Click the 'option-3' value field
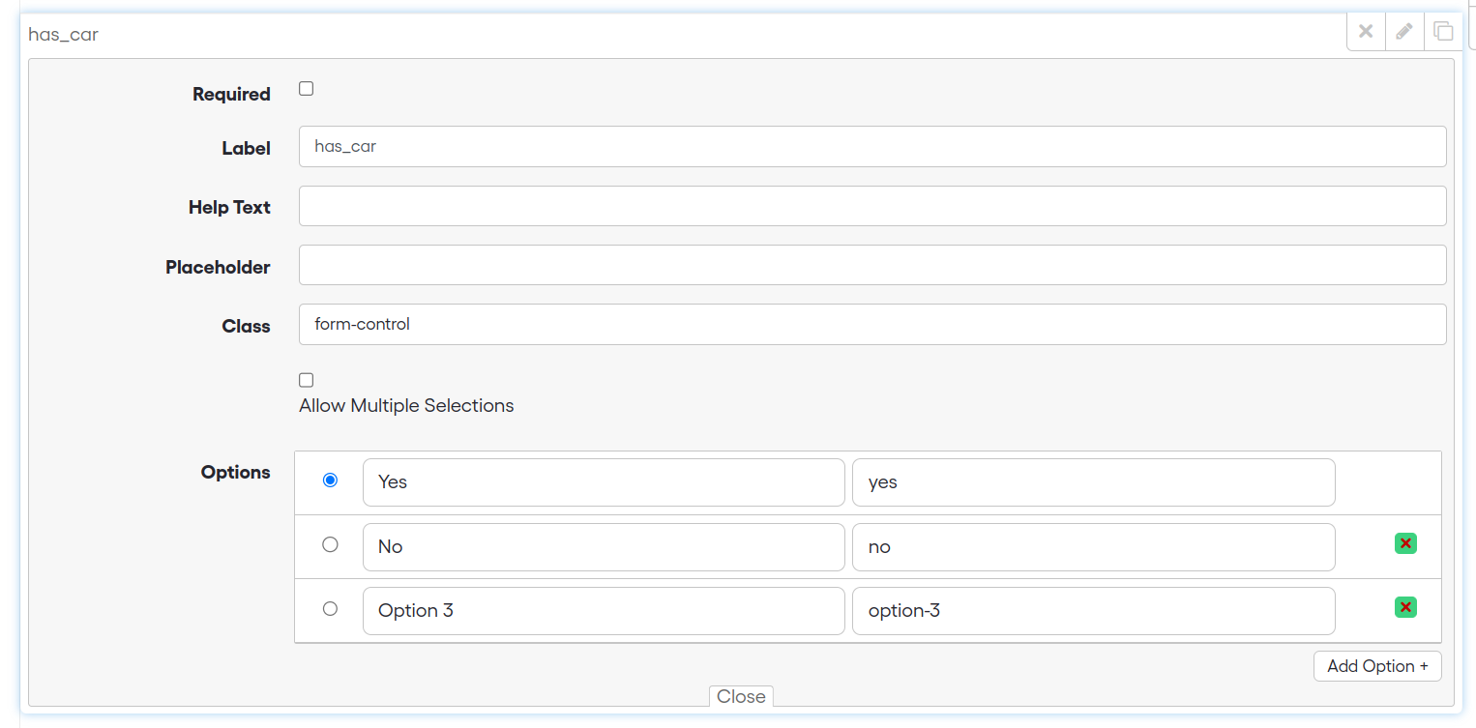The width and height of the screenshot is (1476, 728). (1092, 610)
